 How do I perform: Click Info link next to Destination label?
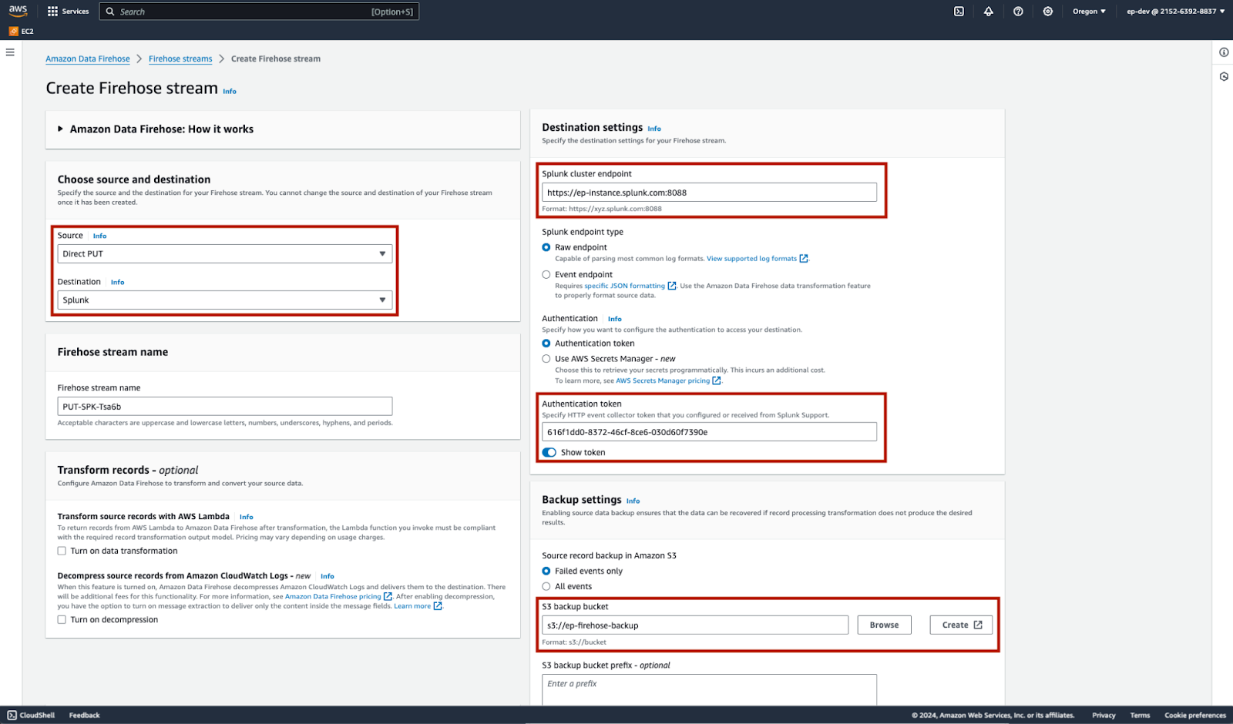coord(117,283)
